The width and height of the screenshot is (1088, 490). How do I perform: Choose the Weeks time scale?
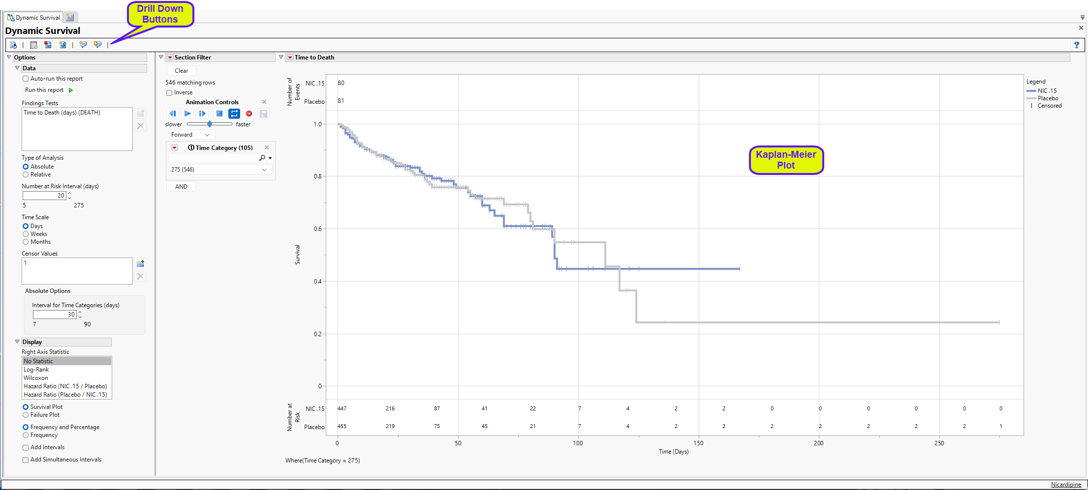(x=26, y=234)
